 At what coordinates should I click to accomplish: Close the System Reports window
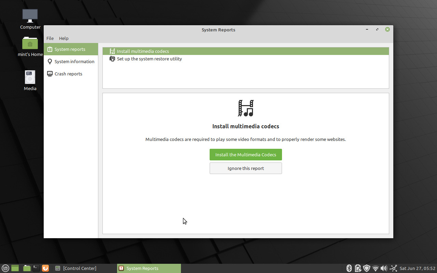coord(387,30)
